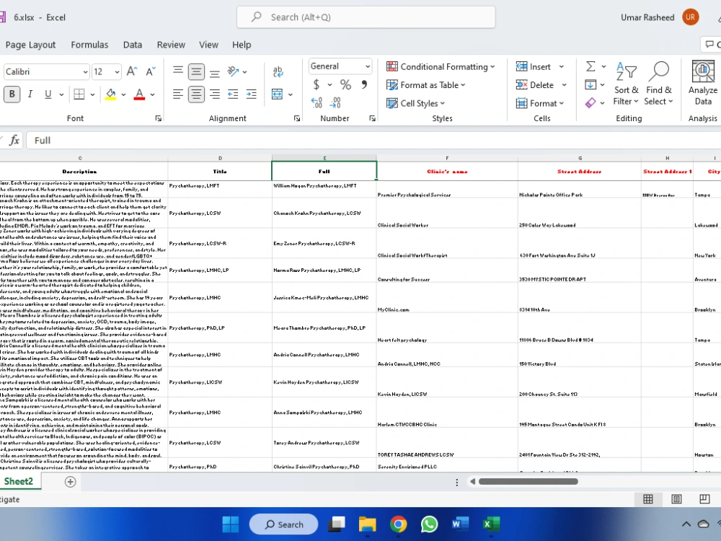Screen dimensions: 721x541
Task: Toggle Underline formatting
Action: click(x=48, y=94)
